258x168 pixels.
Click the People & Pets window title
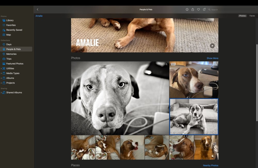pyautogui.click(x=146, y=10)
